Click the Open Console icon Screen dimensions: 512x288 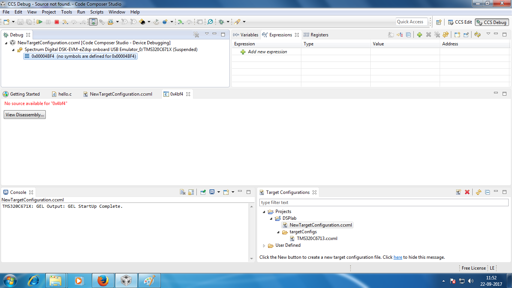pos(226,192)
